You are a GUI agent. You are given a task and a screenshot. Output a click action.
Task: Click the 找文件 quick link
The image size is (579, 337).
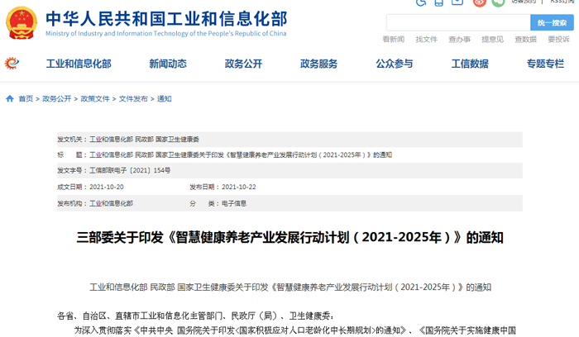[x=427, y=39]
